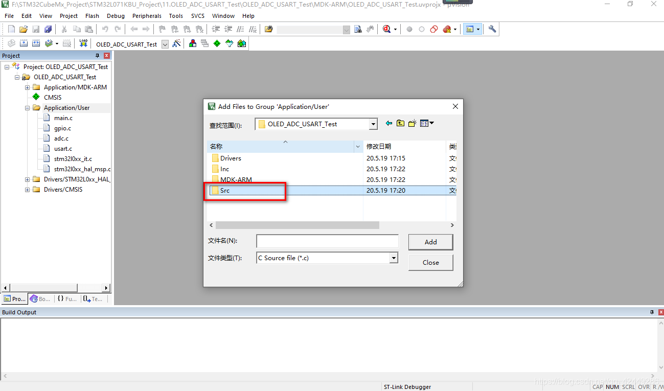Image resolution: width=664 pixels, height=391 pixels.
Task: Open the View Menu icon in dialog
Action: coord(427,123)
